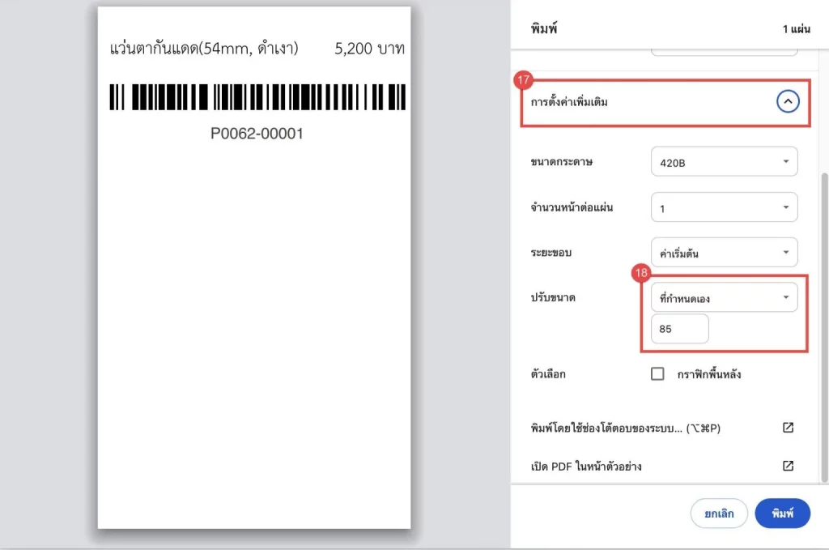Screen dimensions: 829x550
Task: Click the print settings vertical scrollbar
Action: point(824,328)
